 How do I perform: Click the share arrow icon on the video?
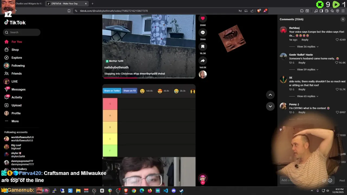tap(203, 61)
